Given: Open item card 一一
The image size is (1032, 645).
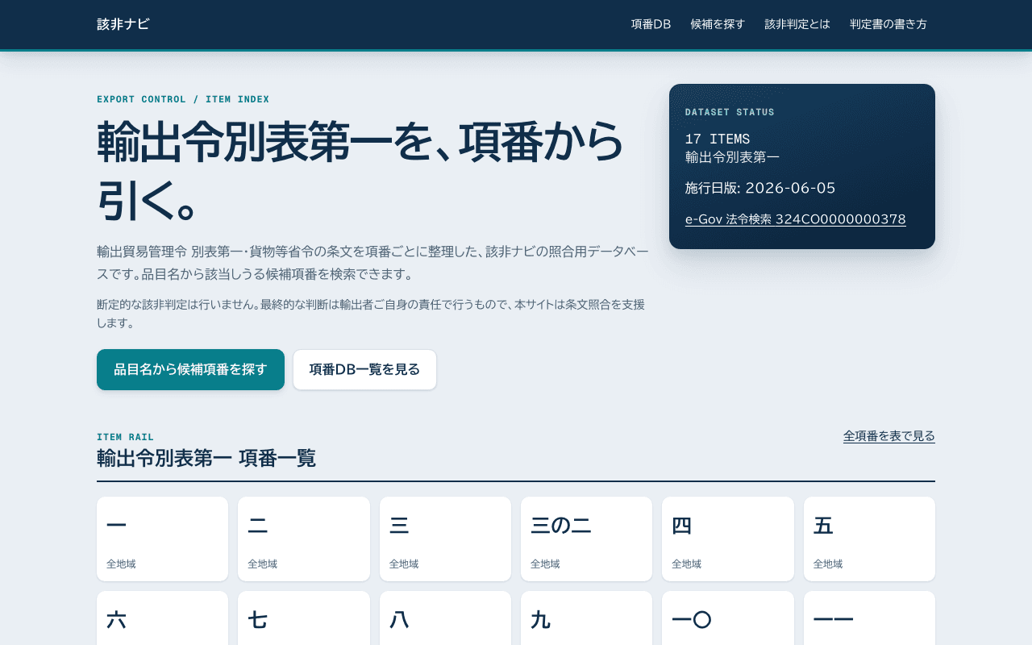Looking at the screenshot, I should [x=869, y=618].
